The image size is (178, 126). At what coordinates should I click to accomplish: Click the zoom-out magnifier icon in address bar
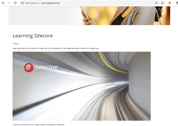156,3
